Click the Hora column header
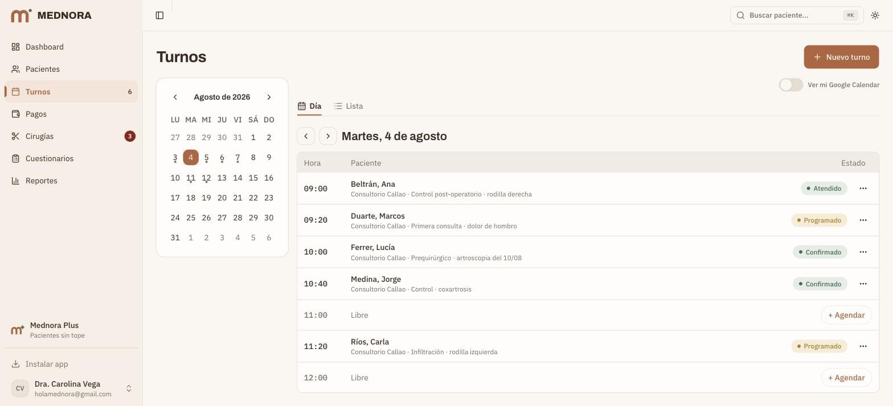The image size is (893, 406). click(x=312, y=163)
